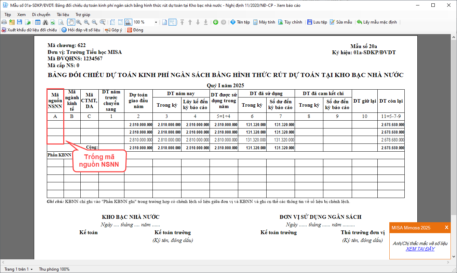Click the binoculars Find icon

click(x=45, y=22)
